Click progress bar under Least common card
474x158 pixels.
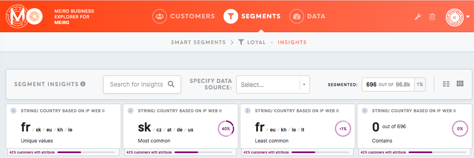(320, 152)
